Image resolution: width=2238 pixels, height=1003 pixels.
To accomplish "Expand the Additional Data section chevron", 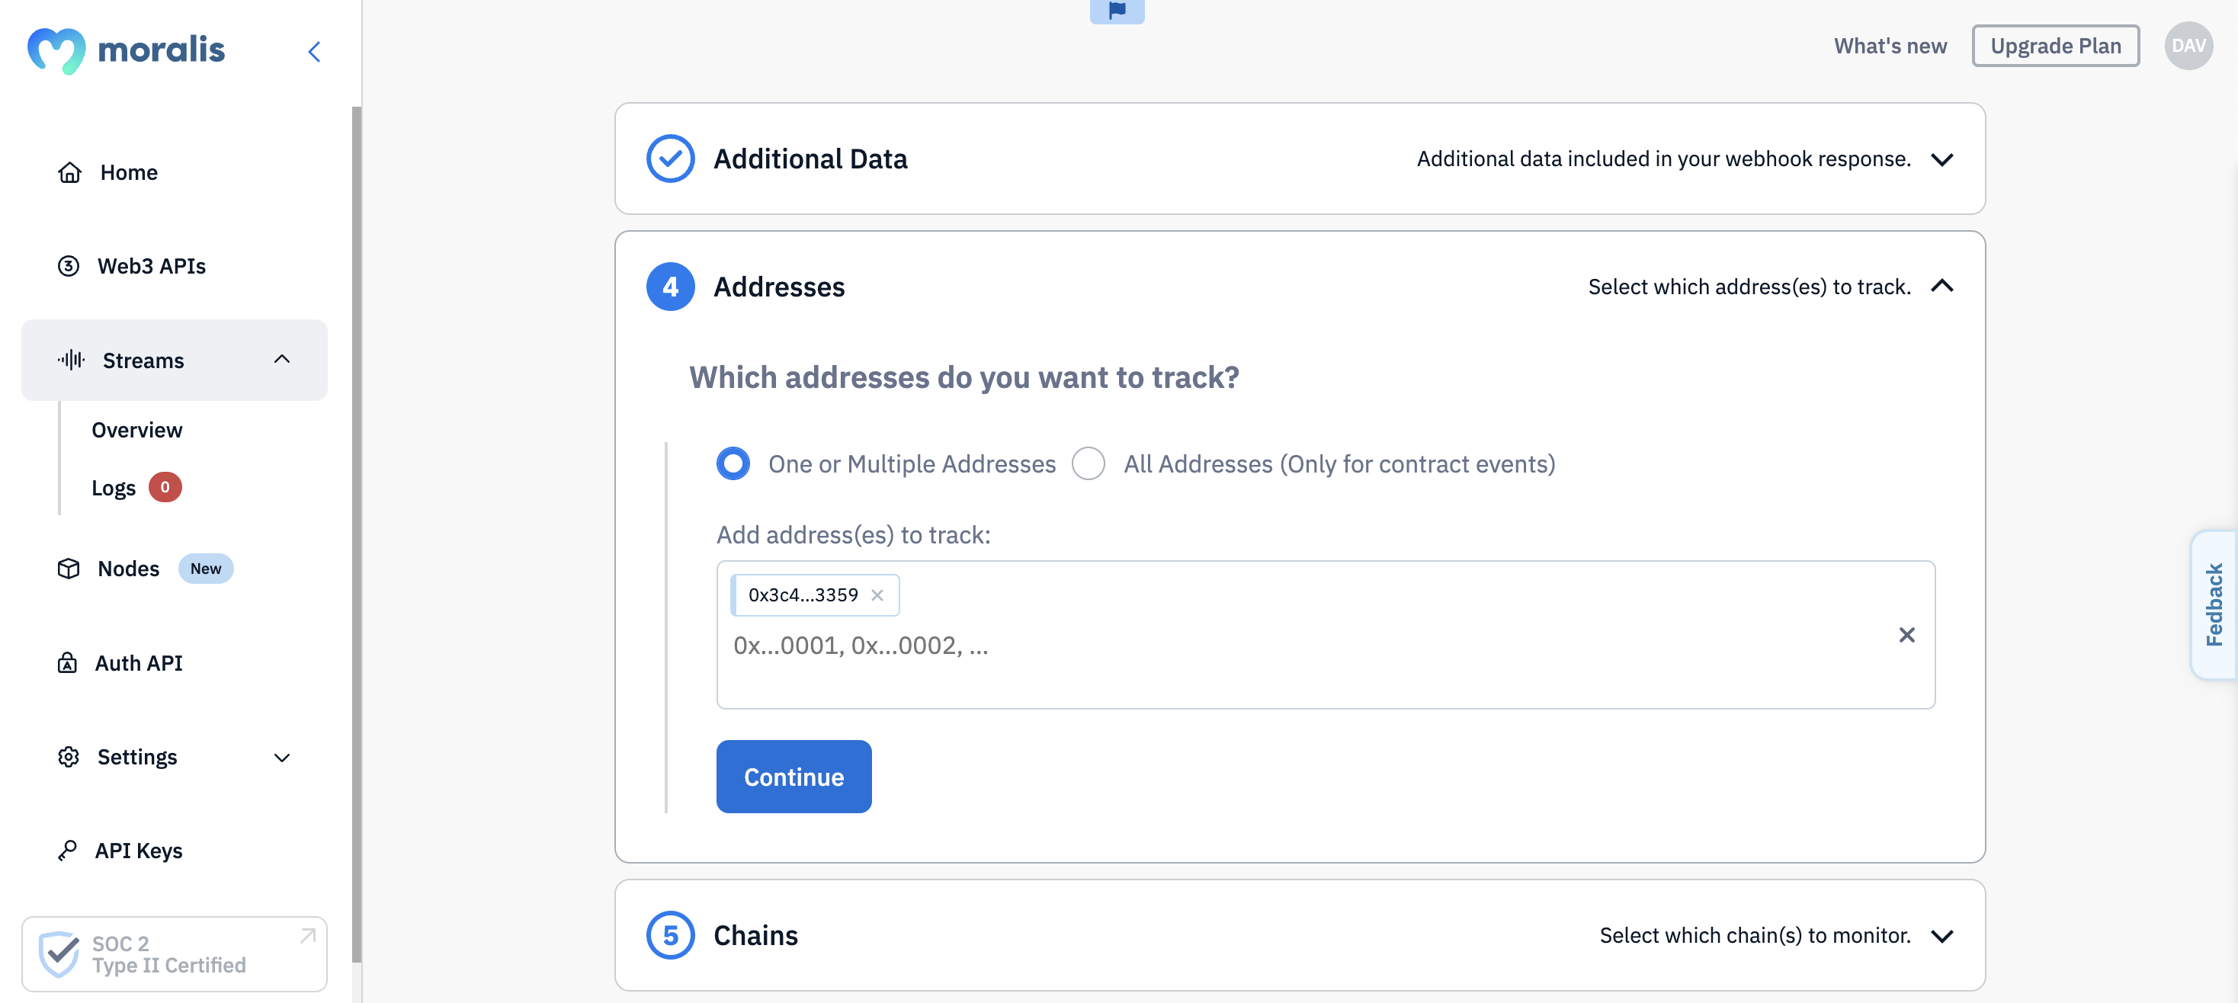I will 1942,160.
